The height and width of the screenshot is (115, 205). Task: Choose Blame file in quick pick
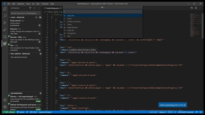click(x=102, y=16)
